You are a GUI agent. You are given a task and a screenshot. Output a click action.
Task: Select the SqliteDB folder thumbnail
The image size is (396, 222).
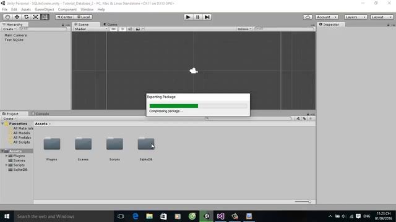click(x=146, y=144)
